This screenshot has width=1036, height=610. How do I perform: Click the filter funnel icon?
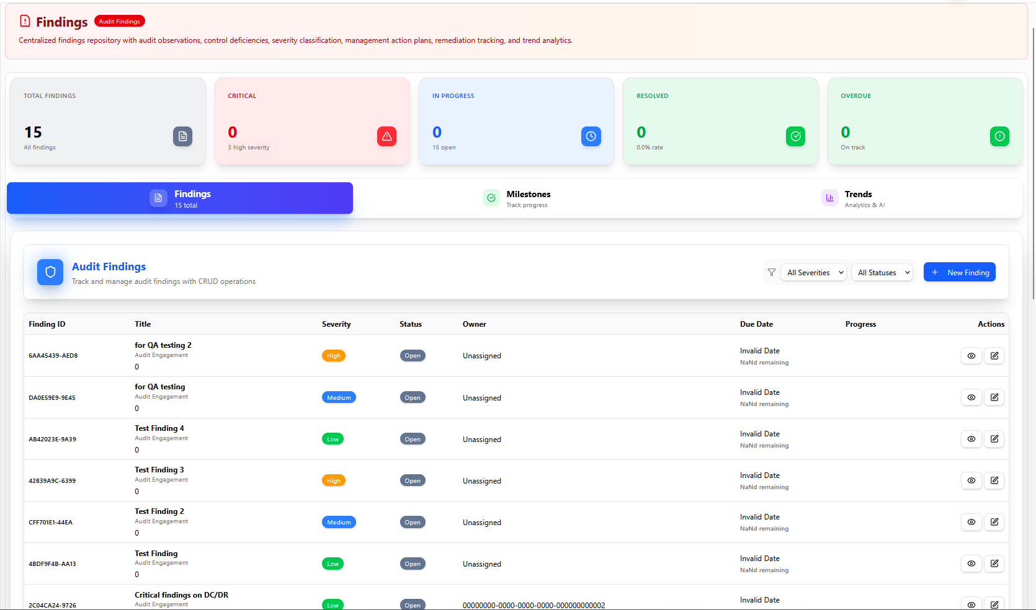point(772,272)
